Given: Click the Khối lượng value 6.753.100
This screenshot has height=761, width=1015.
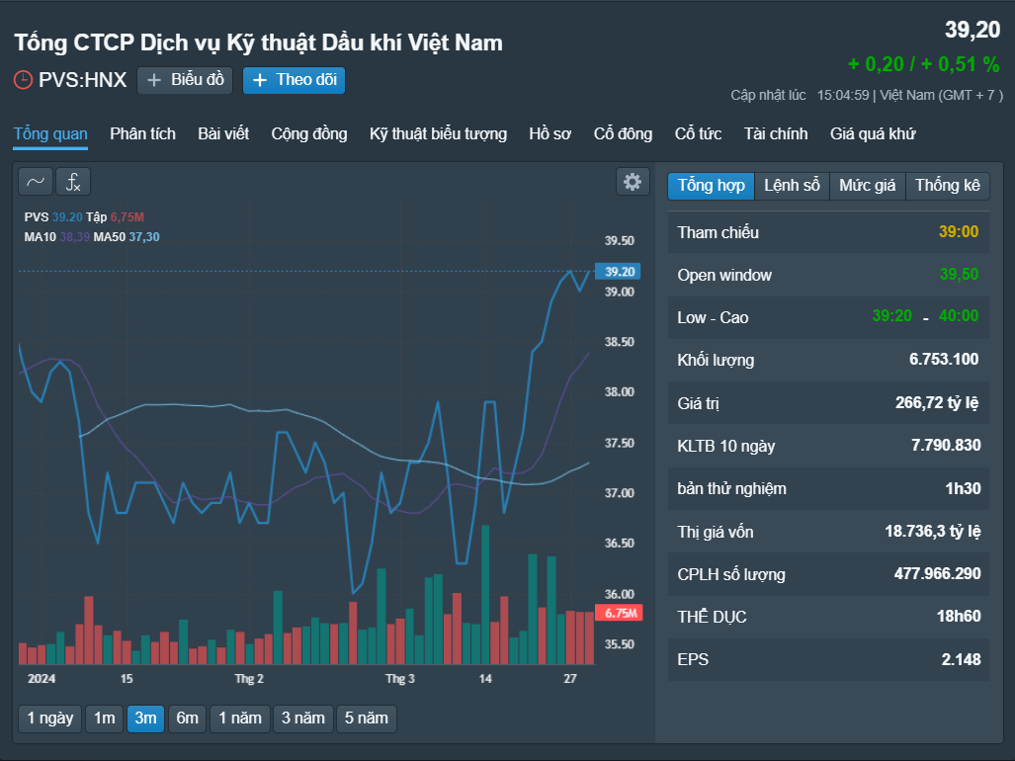Looking at the screenshot, I should [x=944, y=360].
